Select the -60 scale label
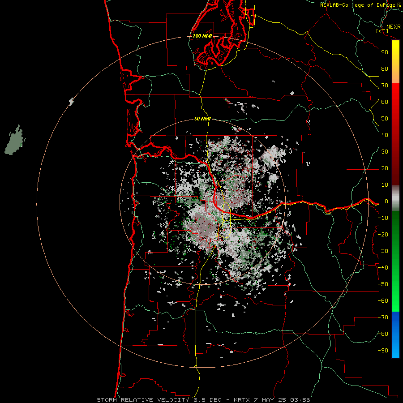 383,301
